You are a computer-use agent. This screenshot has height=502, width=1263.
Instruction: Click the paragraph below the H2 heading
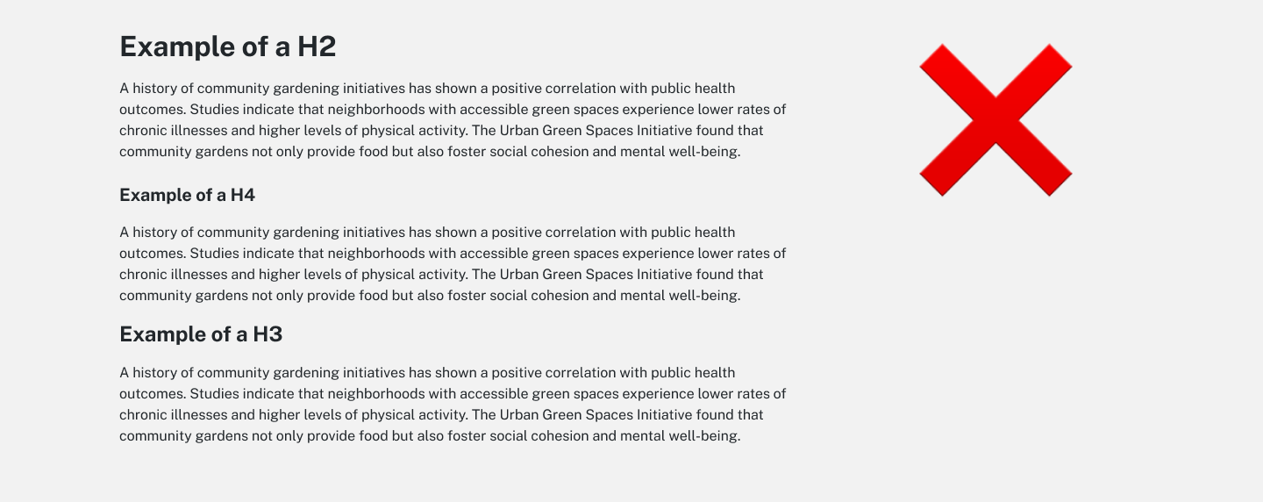coord(453,119)
